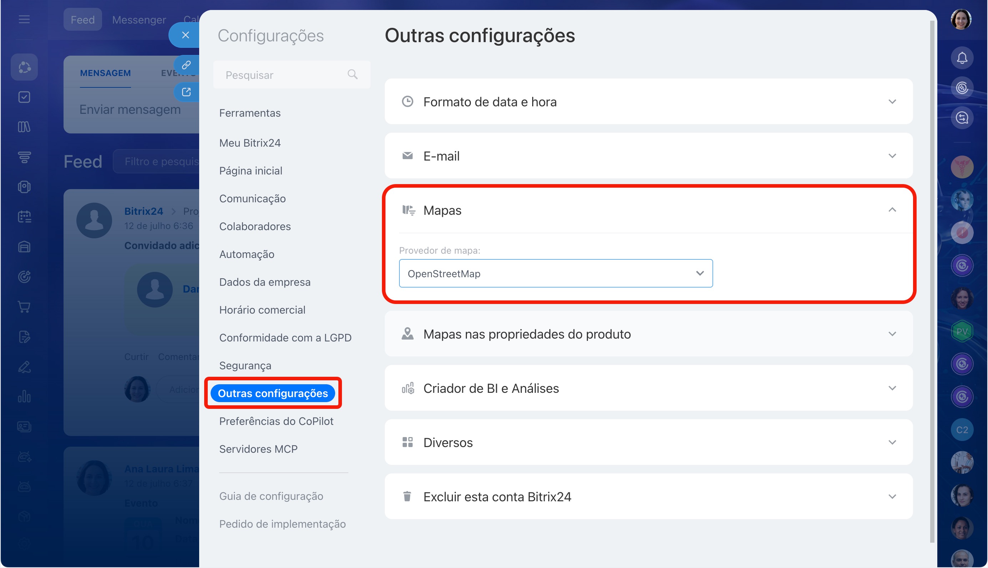
Task: Click the settings panel vertical scrollbar
Action: (x=932, y=281)
